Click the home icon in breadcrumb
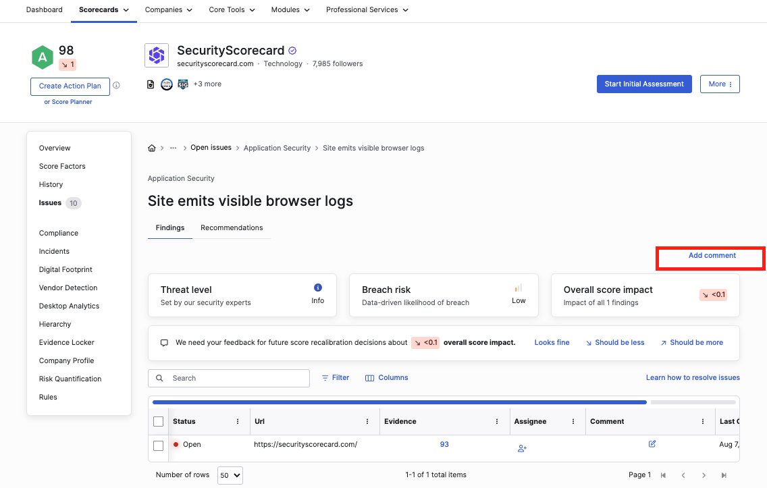Viewport: 767px width, 488px height. pos(152,148)
